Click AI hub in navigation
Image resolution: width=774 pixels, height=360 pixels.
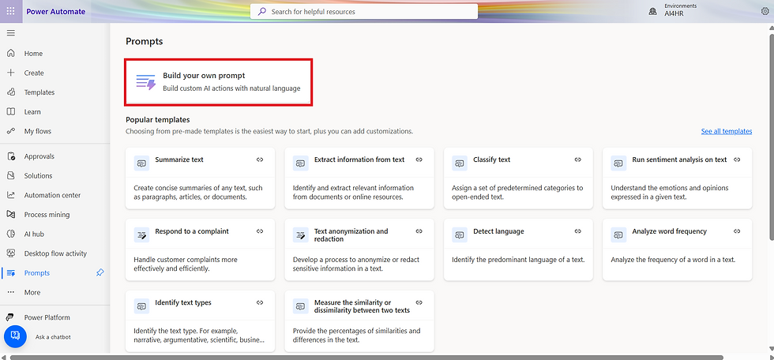(54, 234)
